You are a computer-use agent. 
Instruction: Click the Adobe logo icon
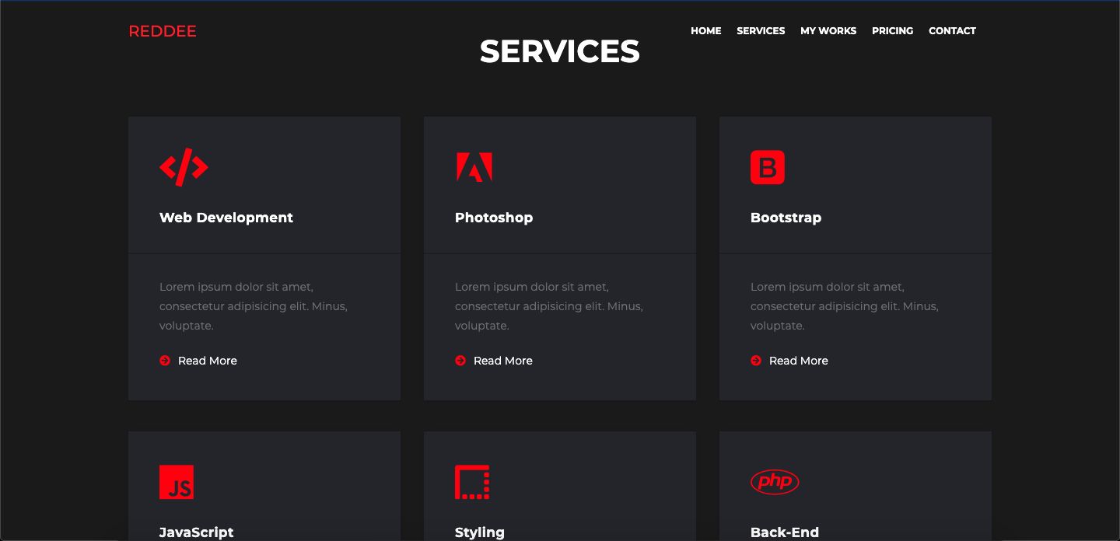[x=474, y=167]
